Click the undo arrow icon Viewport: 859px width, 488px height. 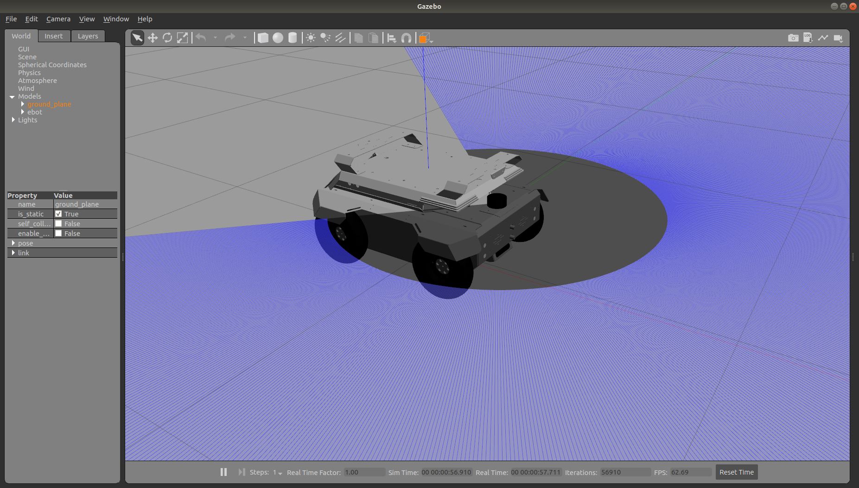click(201, 38)
